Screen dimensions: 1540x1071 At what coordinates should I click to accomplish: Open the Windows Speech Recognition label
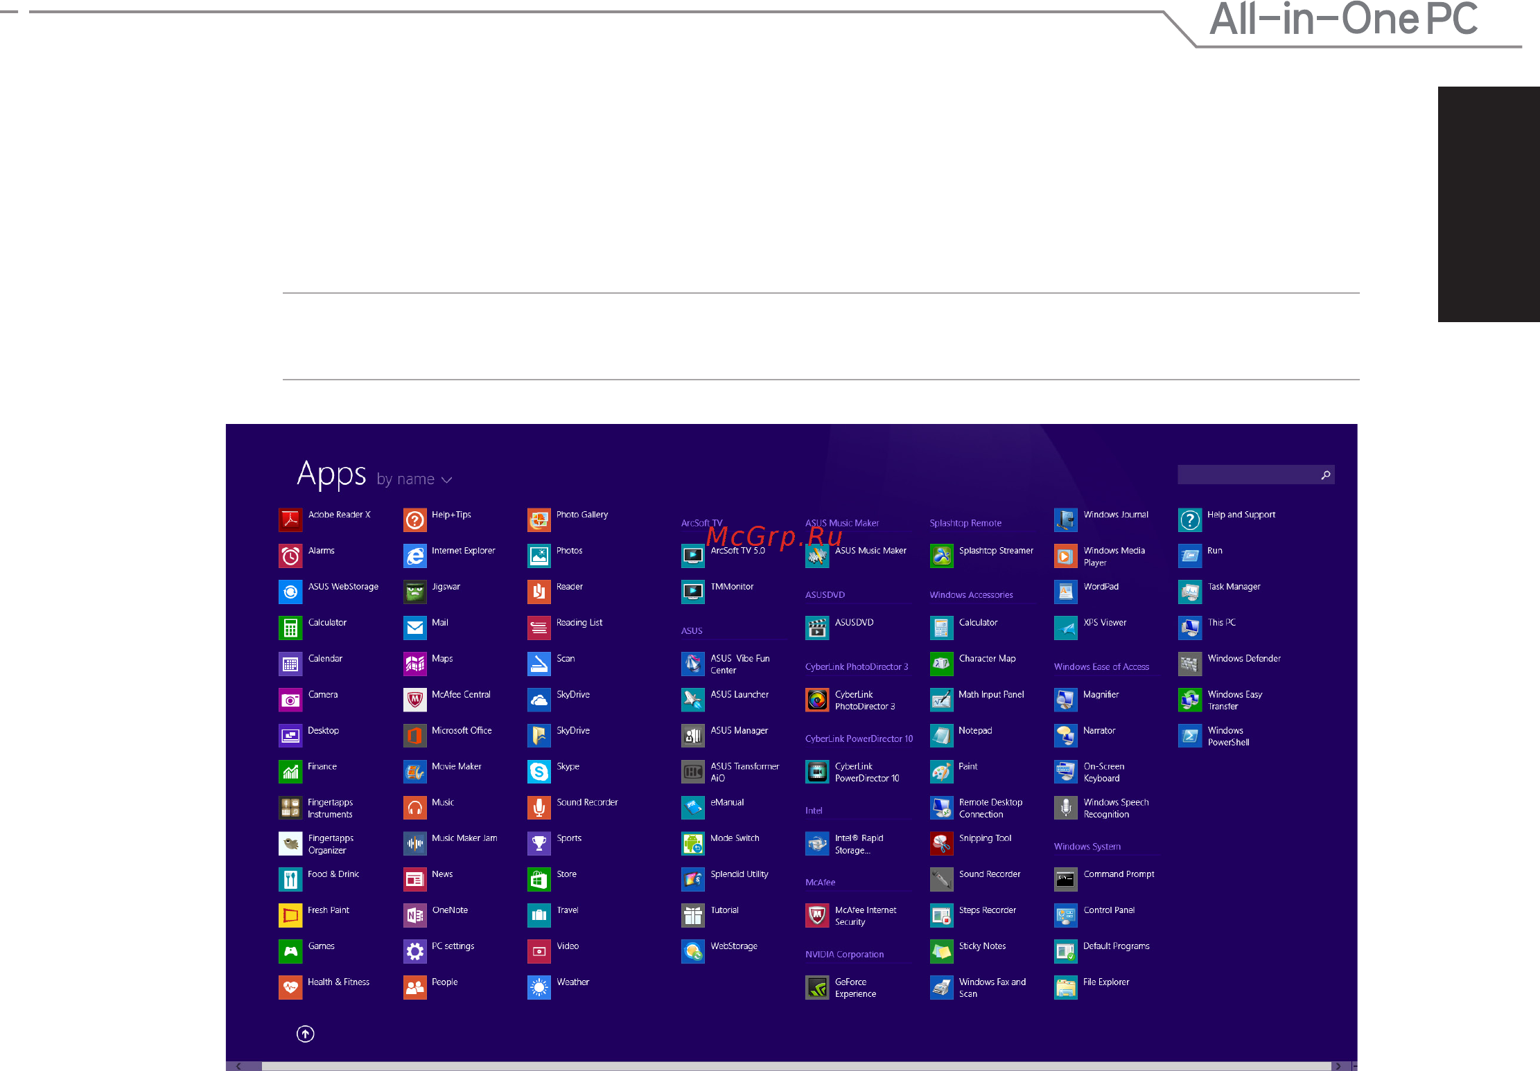tap(1116, 808)
